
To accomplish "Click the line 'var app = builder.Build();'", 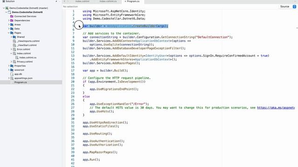I will [105, 71].
